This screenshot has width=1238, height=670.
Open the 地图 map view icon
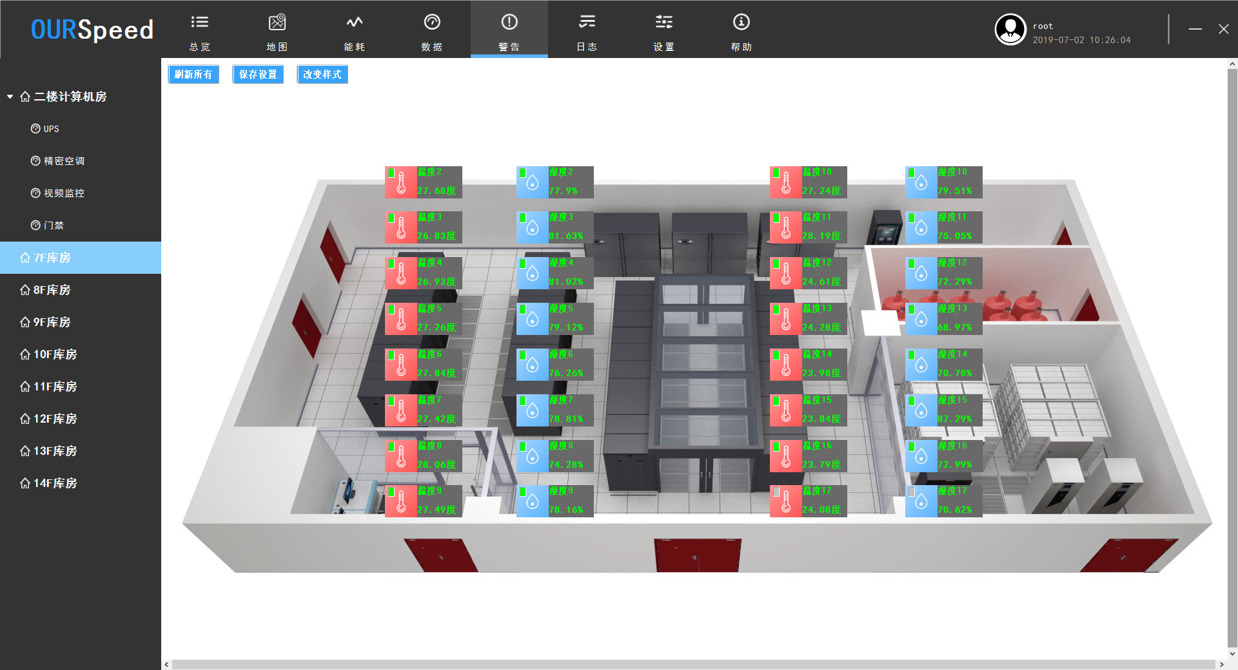click(x=277, y=23)
